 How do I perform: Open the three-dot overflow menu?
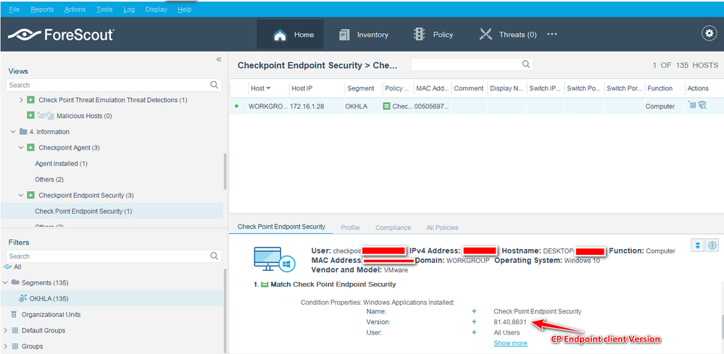pos(552,34)
